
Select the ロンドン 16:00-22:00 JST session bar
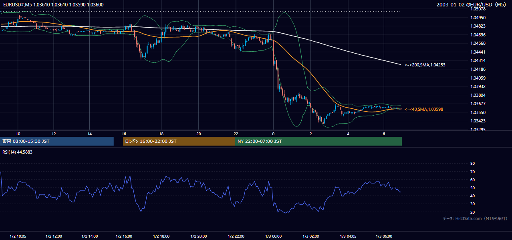pos(179,141)
